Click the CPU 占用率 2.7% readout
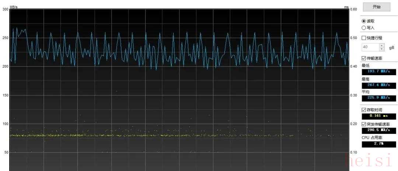Viewport: 398px width, 171px height. (x=376, y=144)
